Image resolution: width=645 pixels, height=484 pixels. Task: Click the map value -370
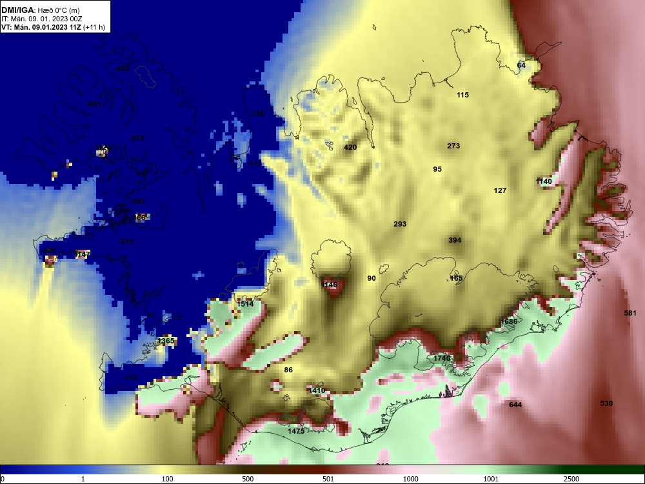(126, 241)
